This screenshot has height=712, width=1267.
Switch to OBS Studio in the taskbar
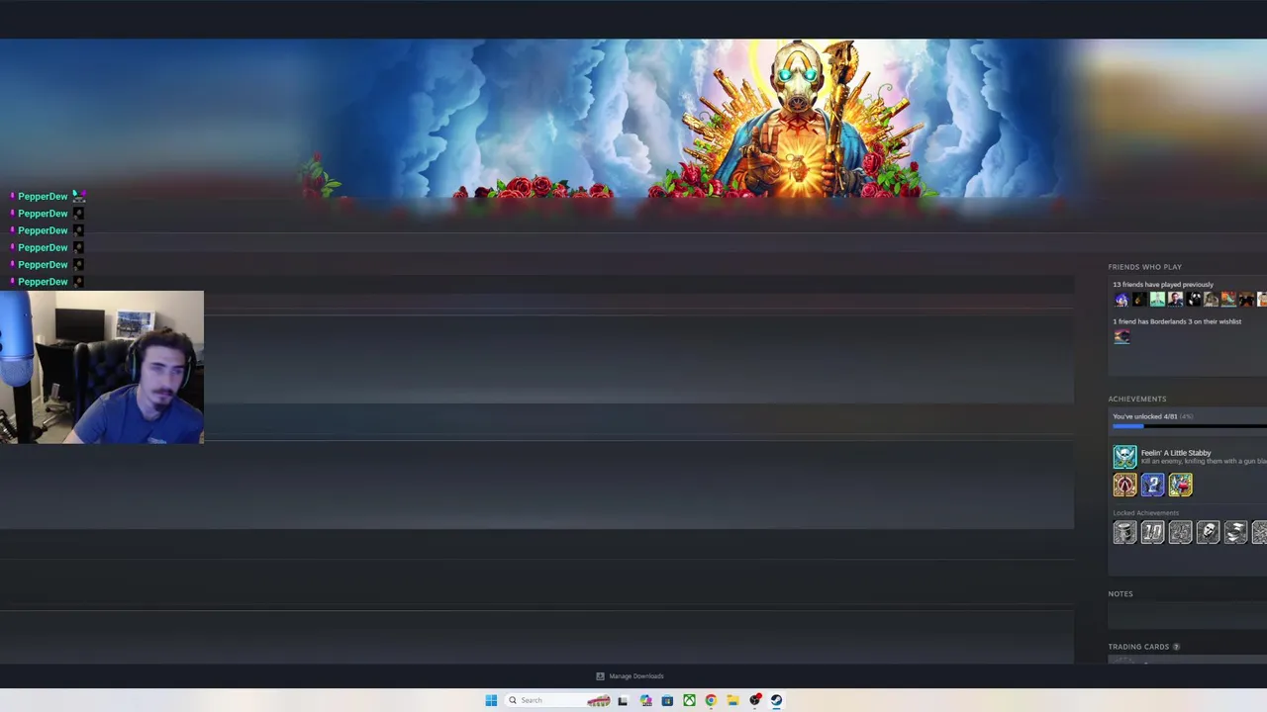point(755,700)
